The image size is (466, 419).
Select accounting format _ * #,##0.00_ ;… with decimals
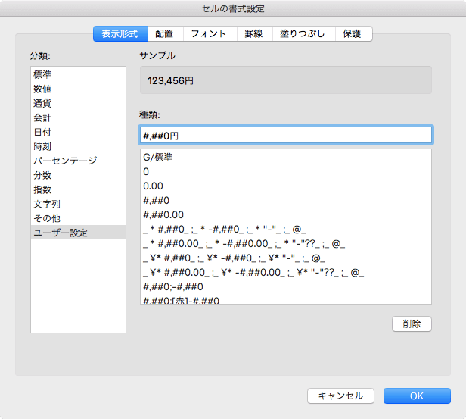click(x=286, y=244)
